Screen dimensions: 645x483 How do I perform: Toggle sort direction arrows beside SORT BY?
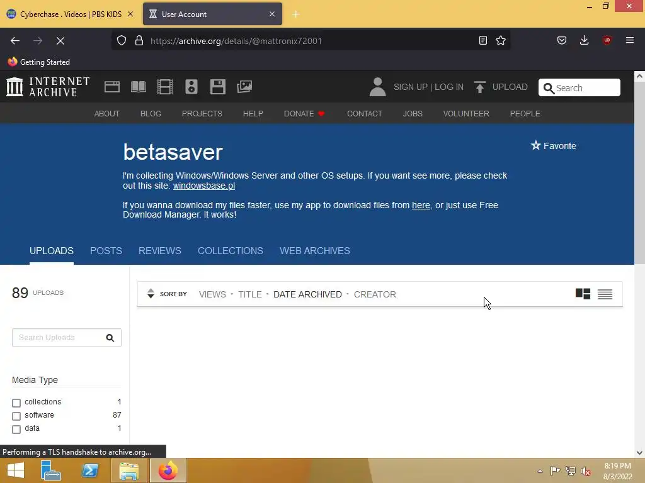(x=151, y=294)
